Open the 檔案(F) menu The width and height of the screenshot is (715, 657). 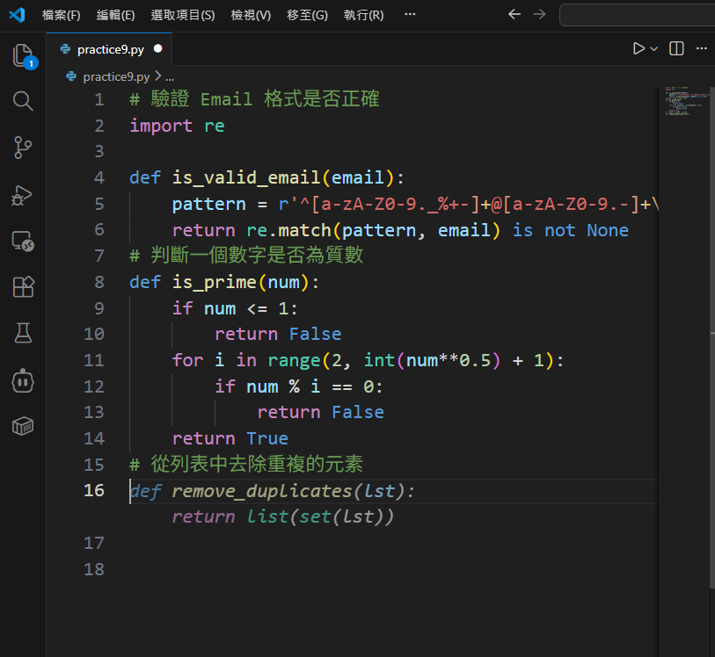point(61,15)
